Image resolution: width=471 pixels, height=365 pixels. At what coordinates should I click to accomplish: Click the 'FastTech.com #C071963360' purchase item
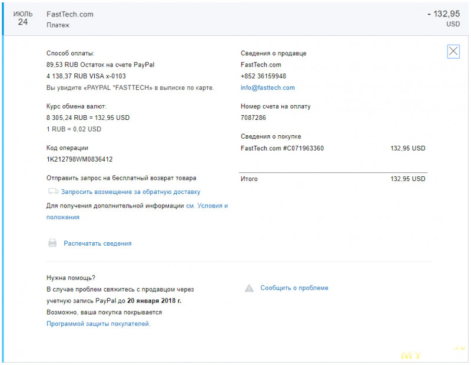click(x=282, y=148)
